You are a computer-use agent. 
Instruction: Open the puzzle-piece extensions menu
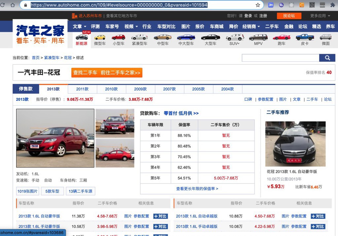click(333, 5)
